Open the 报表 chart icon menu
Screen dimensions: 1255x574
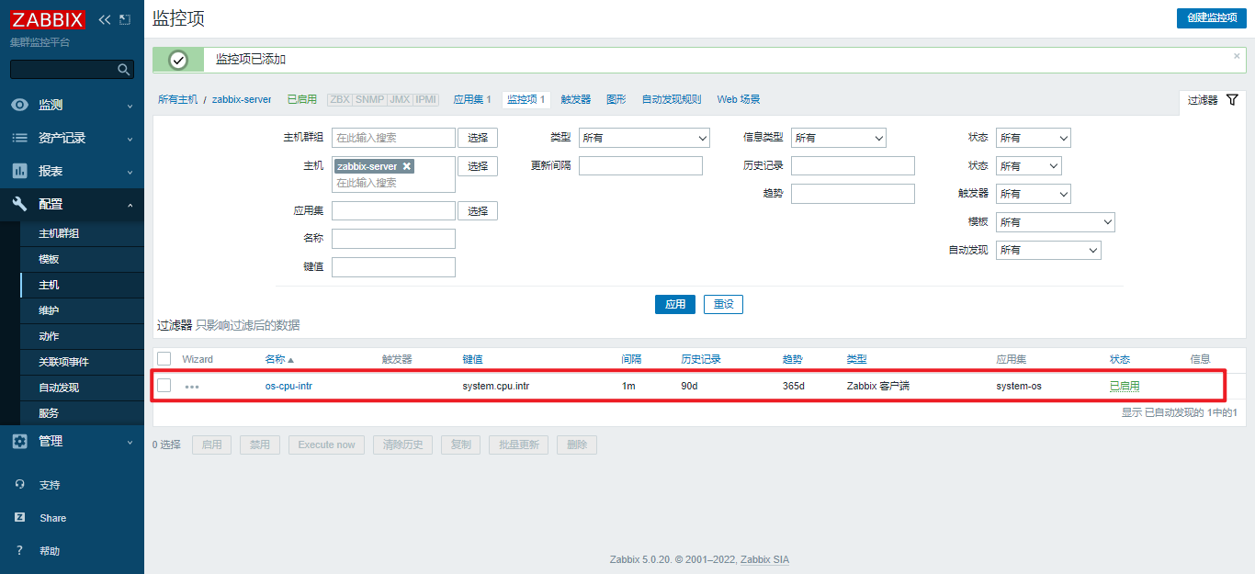tap(19, 171)
